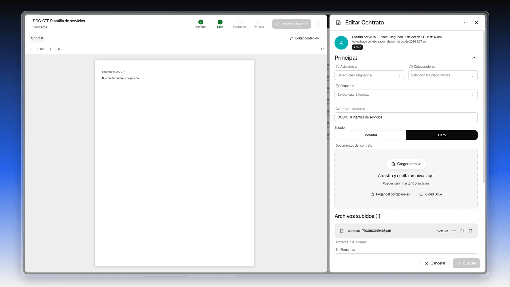Viewport: 510px width, 287px height.
Task: Zoom out the document with minus icon
Action: click(30, 49)
